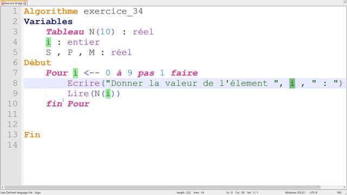
Task: Click the faire keyword on line 7
Action: pyautogui.click(x=184, y=73)
